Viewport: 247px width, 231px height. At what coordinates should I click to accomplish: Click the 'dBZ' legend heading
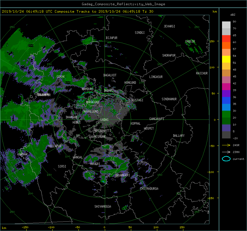pos(233,15)
